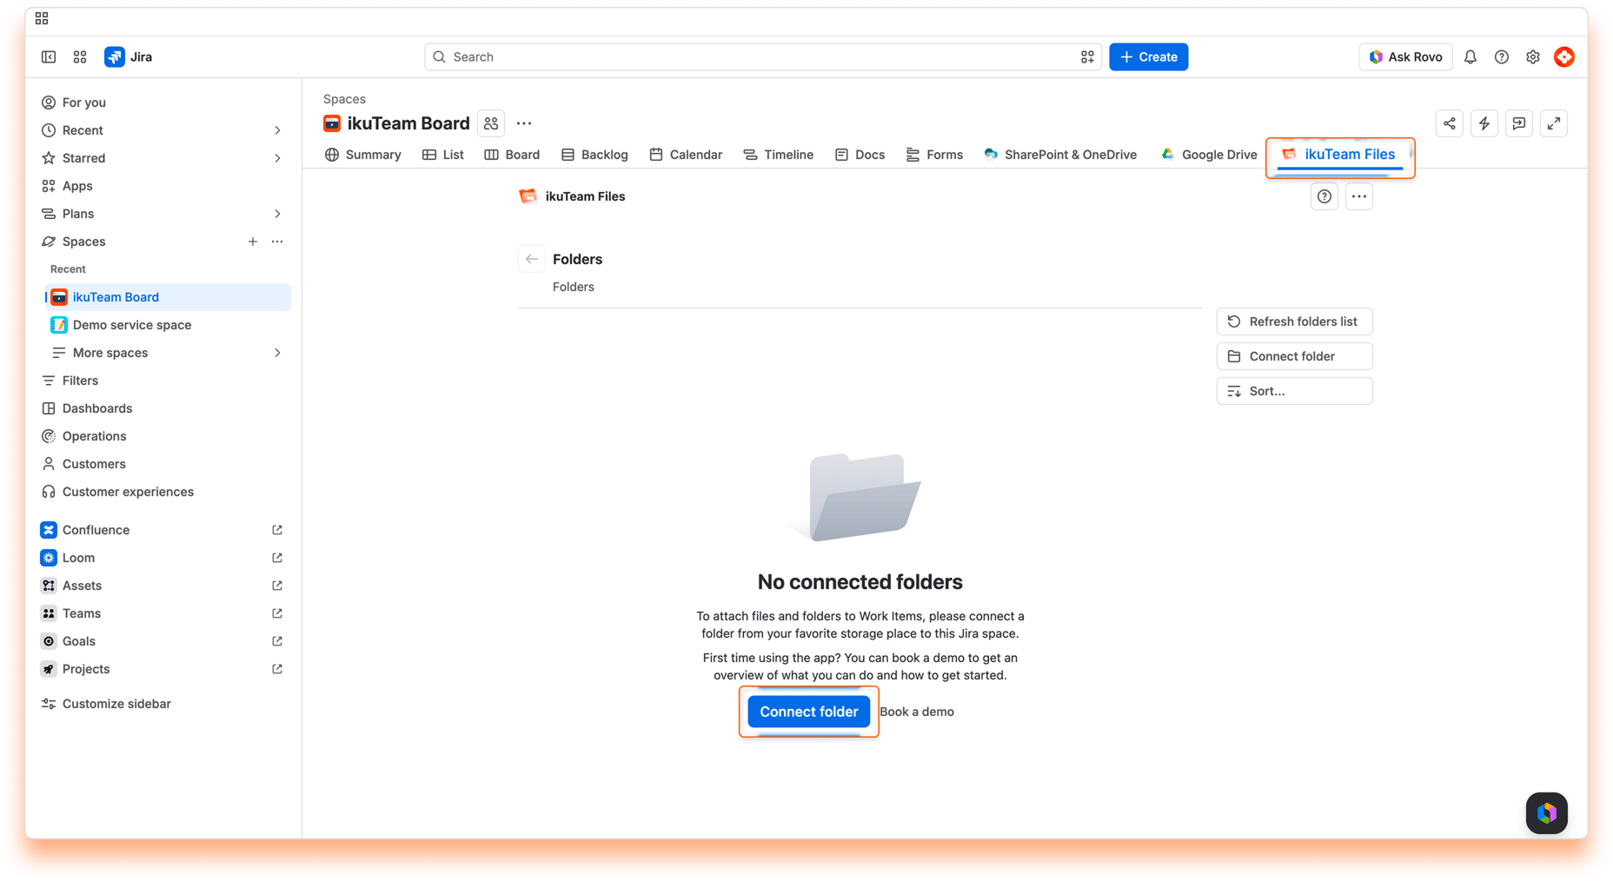This screenshot has width=1613, height=881.
Task: Click the Share icon in the space header
Action: pos(1450,123)
